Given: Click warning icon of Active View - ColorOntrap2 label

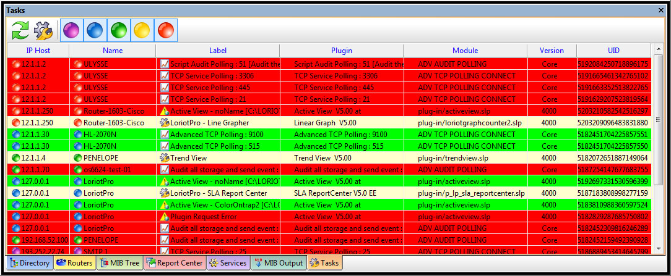Looking at the screenshot, I should click(x=164, y=204).
